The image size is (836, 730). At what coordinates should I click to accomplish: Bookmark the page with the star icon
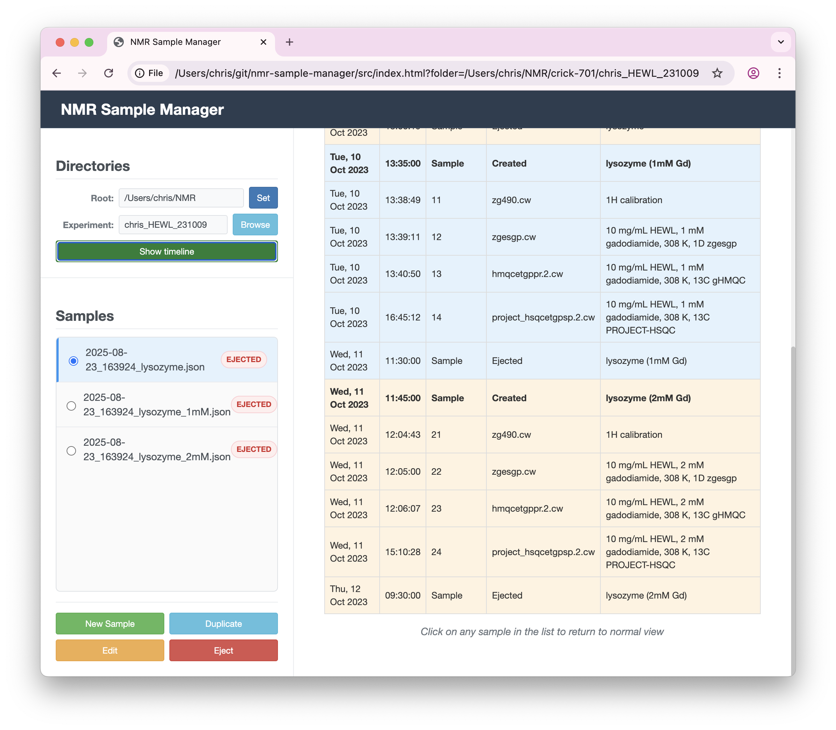coord(717,73)
